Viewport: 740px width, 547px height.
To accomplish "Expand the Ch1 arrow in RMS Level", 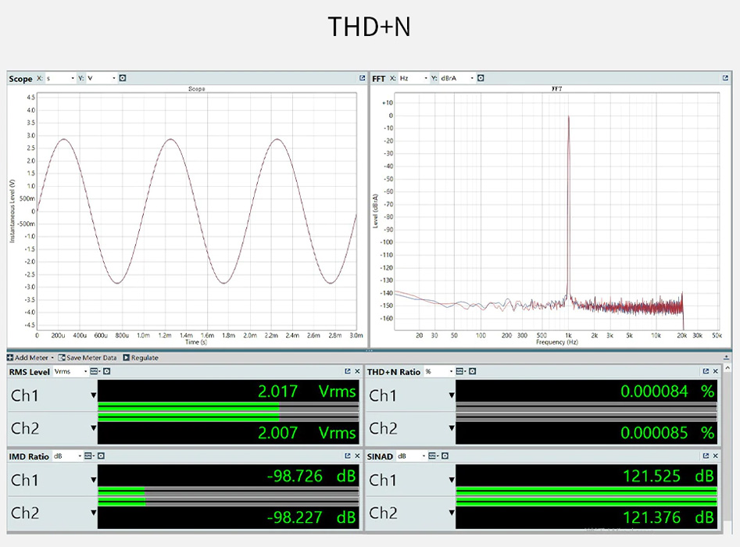I will pyautogui.click(x=94, y=395).
